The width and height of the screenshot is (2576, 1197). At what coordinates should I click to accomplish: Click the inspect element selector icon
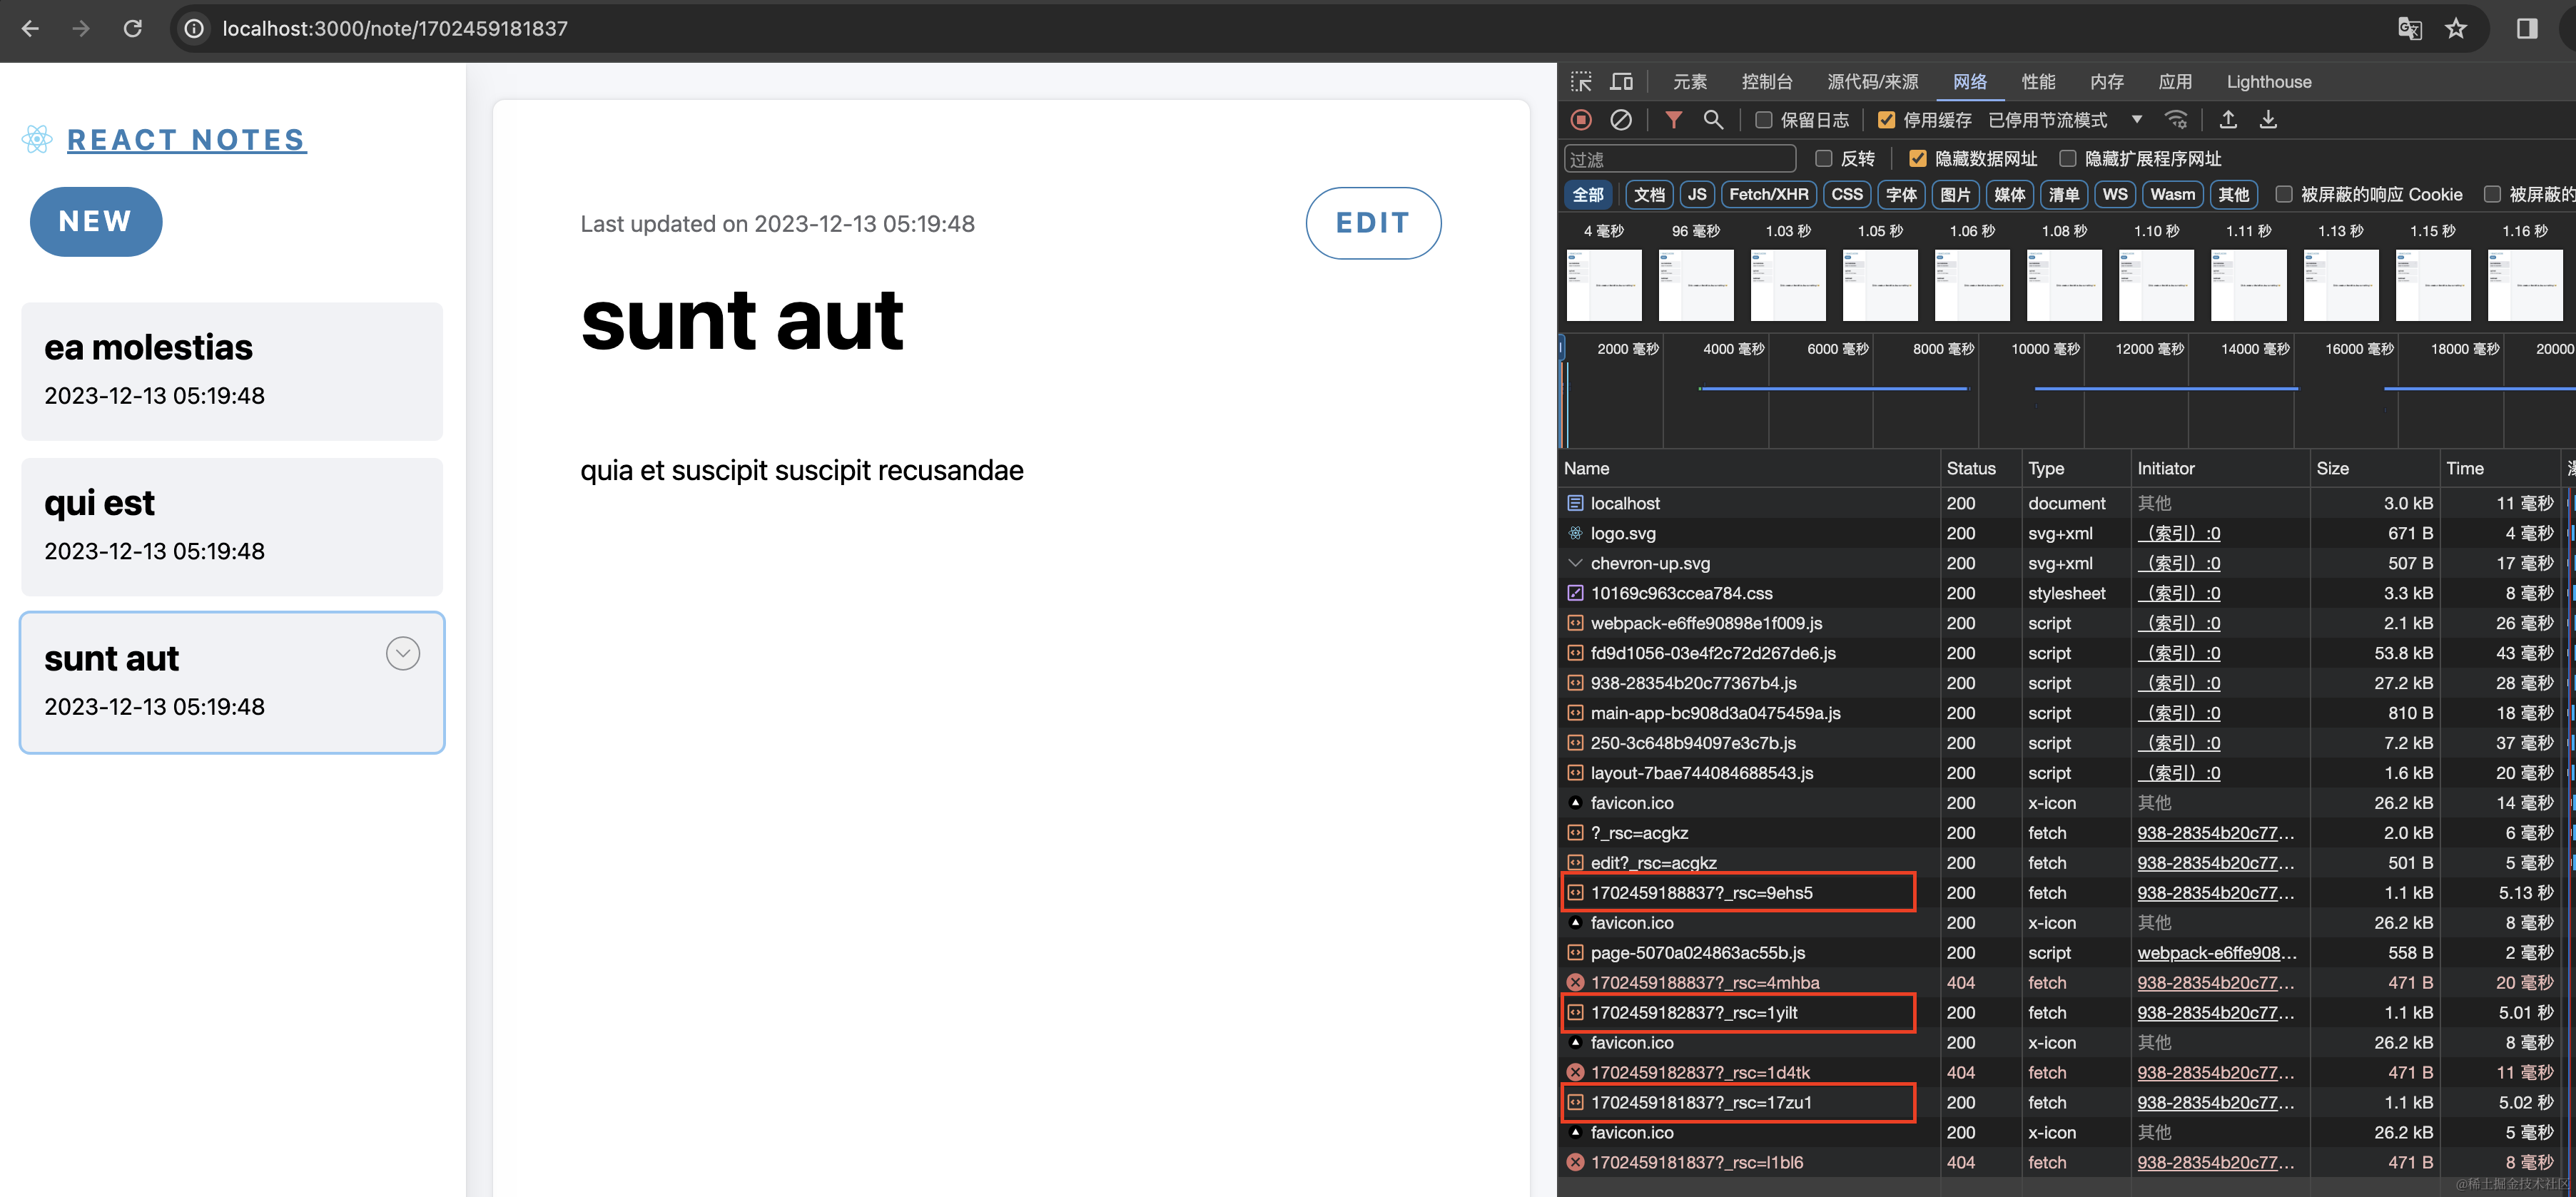pyautogui.click(x=1581, y=82)
